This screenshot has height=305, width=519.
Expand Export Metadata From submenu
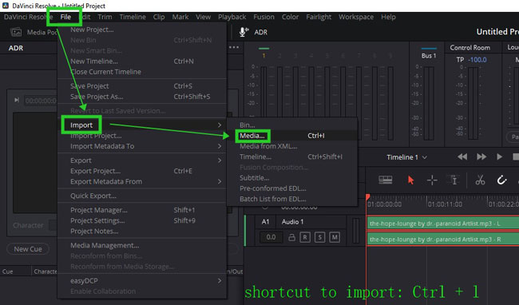(142, 181)
